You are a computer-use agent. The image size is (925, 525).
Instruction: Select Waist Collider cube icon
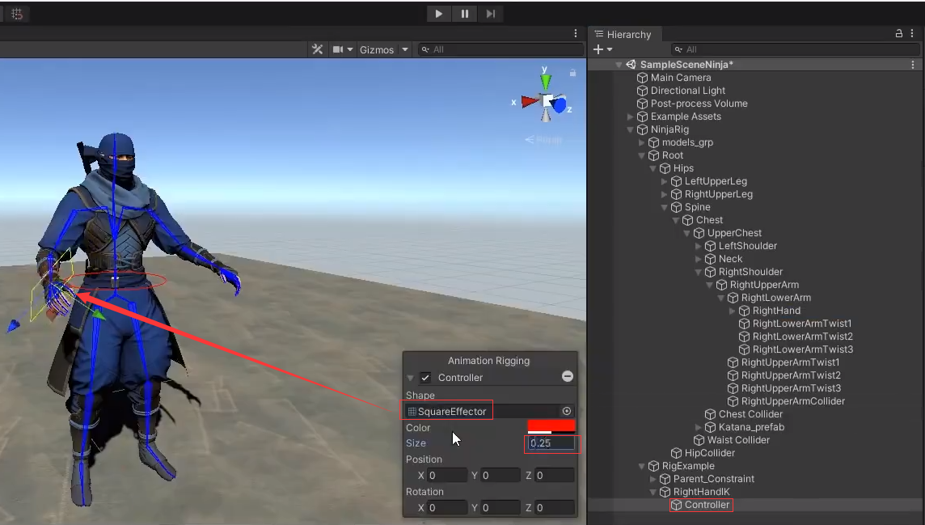click(x=699, y=441)
